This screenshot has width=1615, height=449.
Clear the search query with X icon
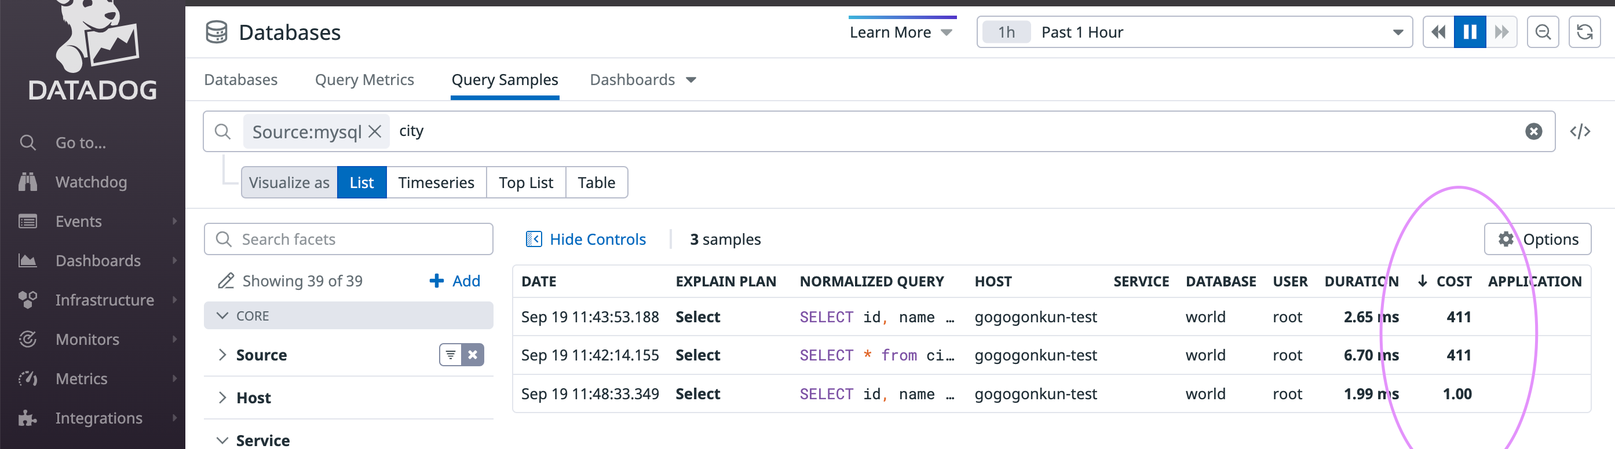click(x=1533, y=131)
